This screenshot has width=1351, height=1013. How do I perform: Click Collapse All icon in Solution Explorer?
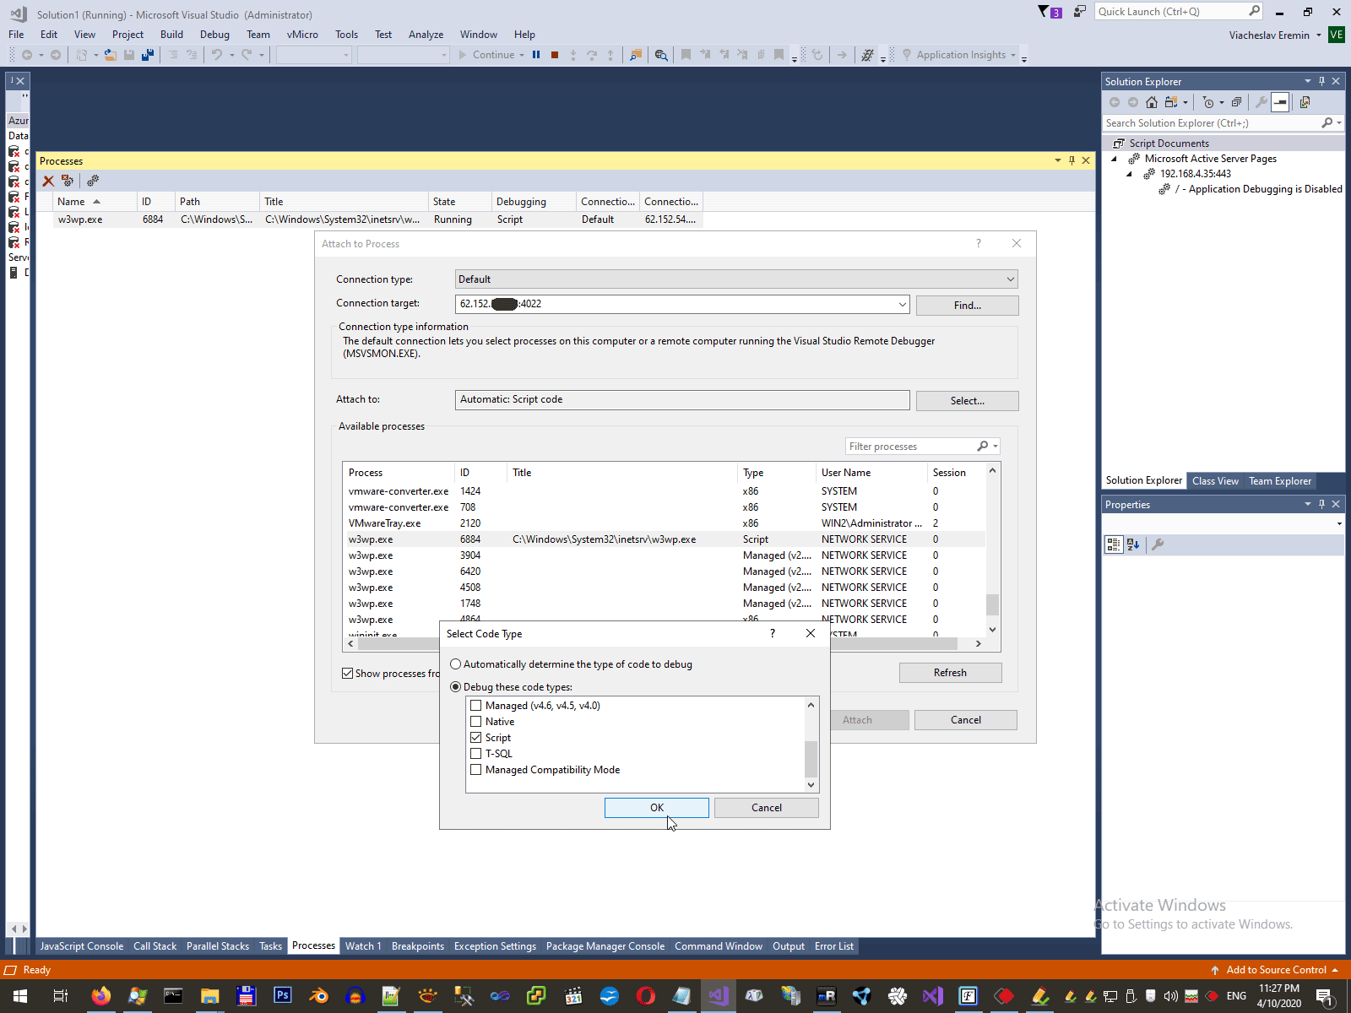[1237, 102]
